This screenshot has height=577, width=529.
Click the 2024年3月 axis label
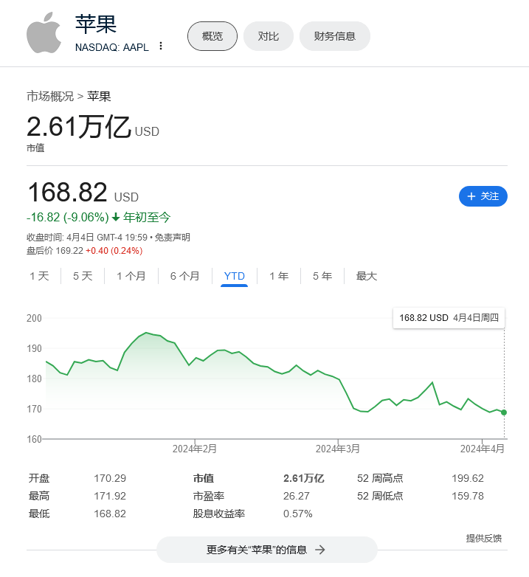338,449
